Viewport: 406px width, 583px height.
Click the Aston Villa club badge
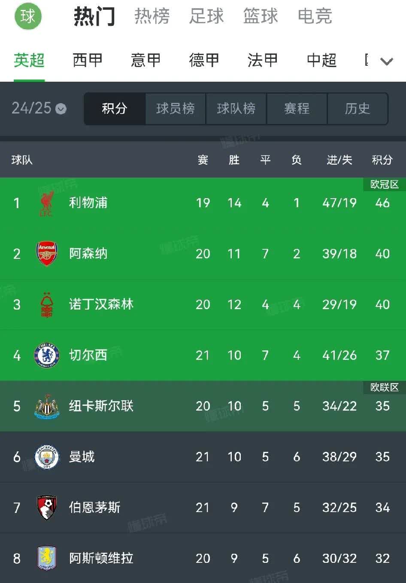click(x=47, y=558)
